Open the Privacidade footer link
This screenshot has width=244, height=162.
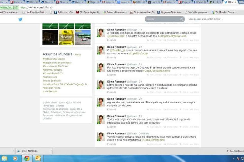(x=49, y=106)
